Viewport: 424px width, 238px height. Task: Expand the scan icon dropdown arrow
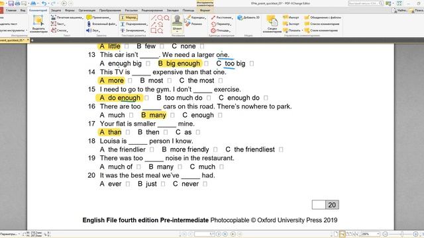point(38,3)
